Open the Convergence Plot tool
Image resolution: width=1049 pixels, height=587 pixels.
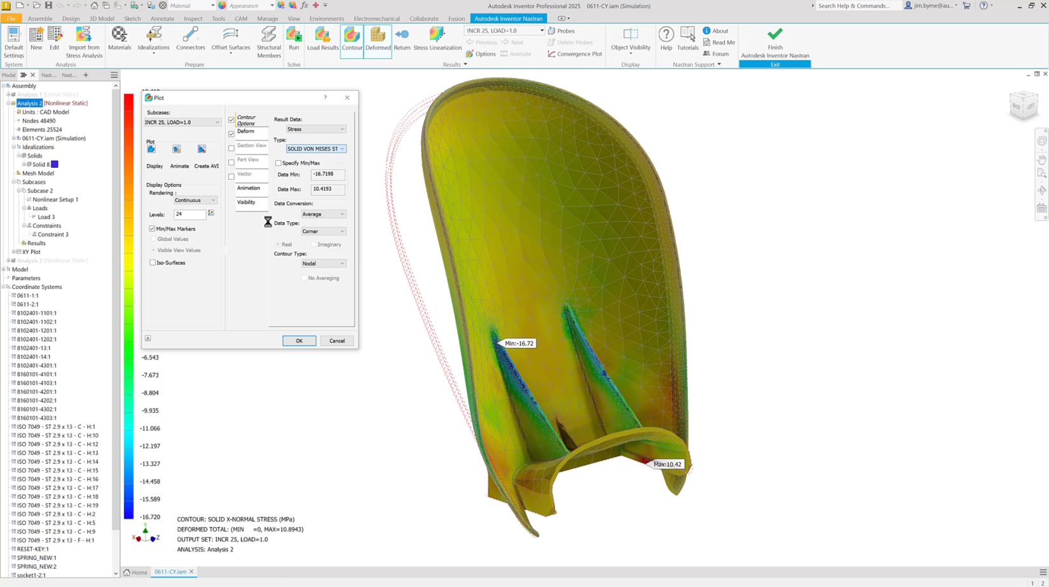point(574,53)
